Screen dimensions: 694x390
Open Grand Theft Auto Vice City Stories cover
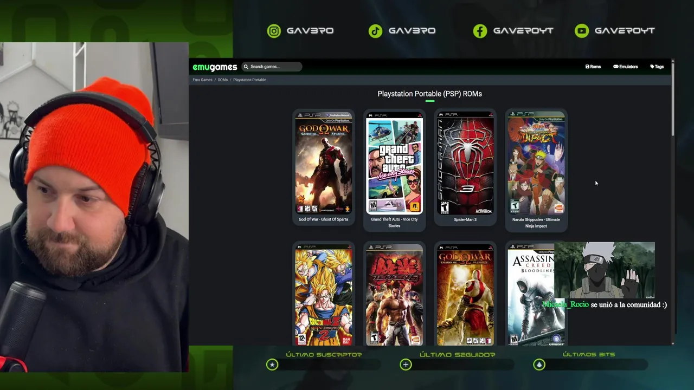click(394, 162)
